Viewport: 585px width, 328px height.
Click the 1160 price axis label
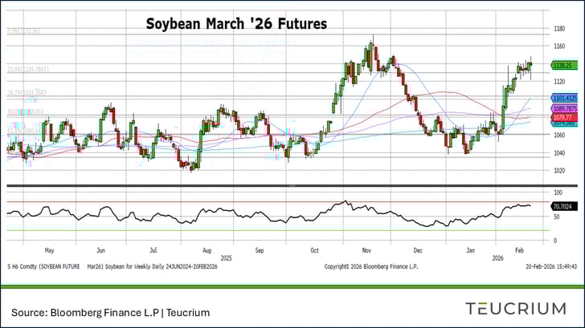point(559,46)
